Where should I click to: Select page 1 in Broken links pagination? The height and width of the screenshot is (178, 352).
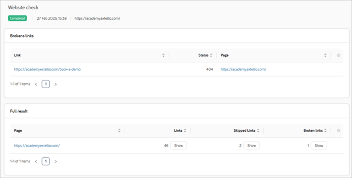pyautogui.click(x=46, y=84)
